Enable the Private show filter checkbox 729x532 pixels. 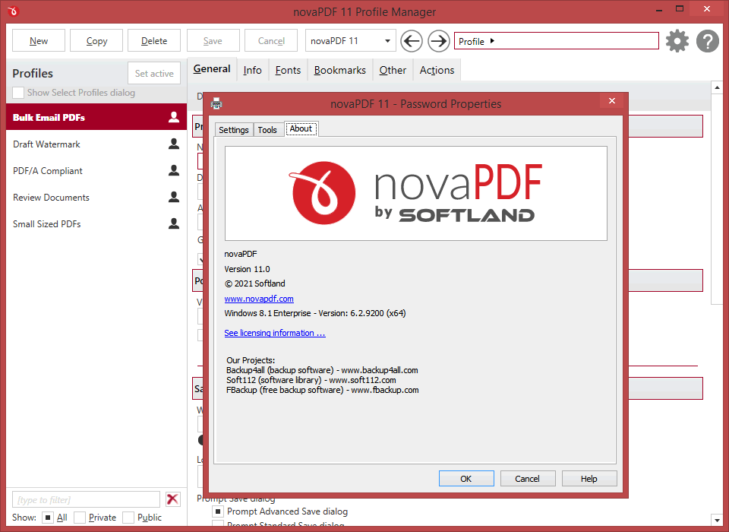tap(80, 517)
